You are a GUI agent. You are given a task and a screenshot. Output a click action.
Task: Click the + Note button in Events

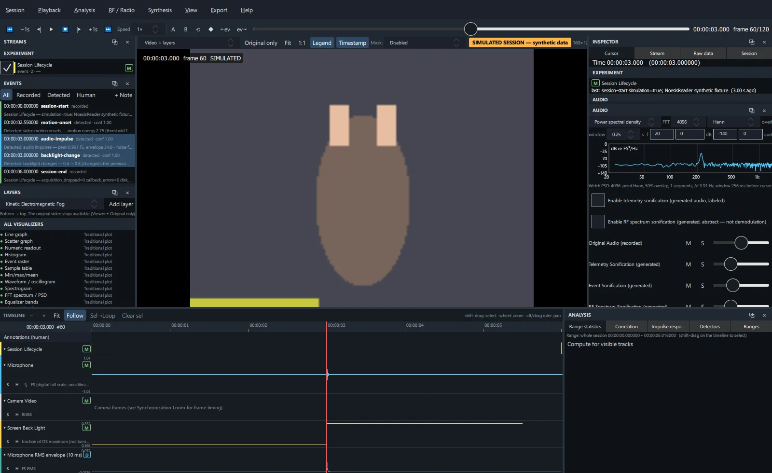[124, 95]
